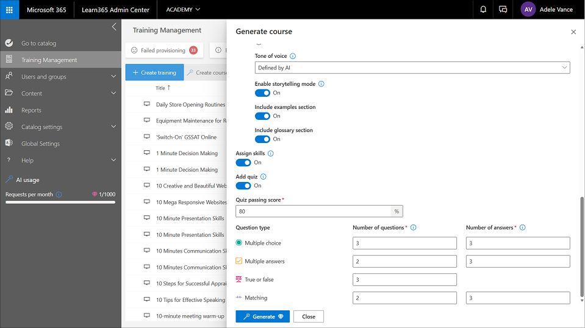Click the True or false scales icon
This screenshot has height=328, width=585.
click(239, 279)
